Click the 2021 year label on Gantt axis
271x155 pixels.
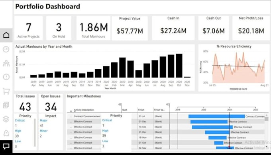click(230, 110)
